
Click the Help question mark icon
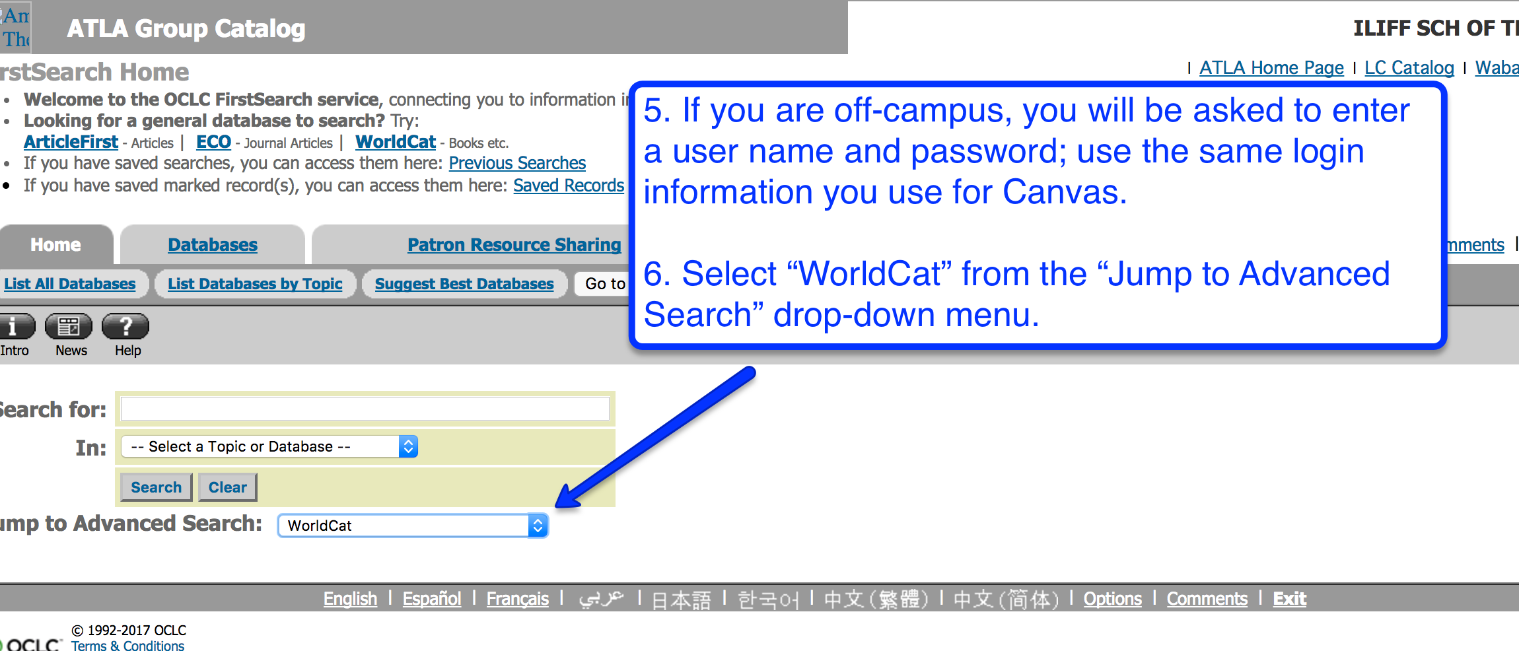125,326
